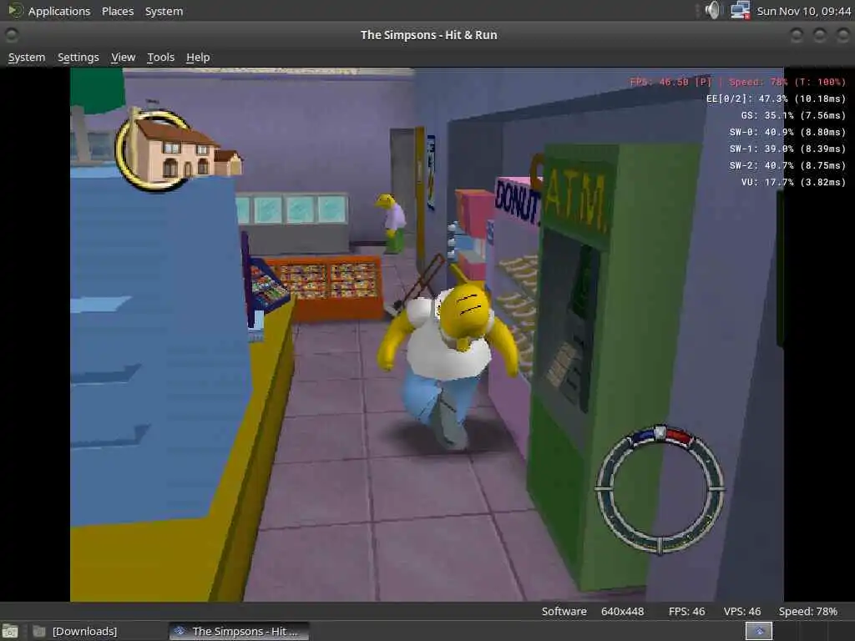Screen dimensions: 855x641
Task: Click the volume speaker tray icon
Action: [x=713, y=10]
